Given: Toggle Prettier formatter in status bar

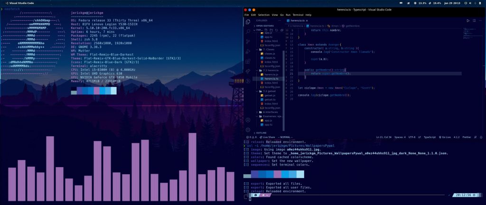Looking at the screenshot, I should pos(467,137).
